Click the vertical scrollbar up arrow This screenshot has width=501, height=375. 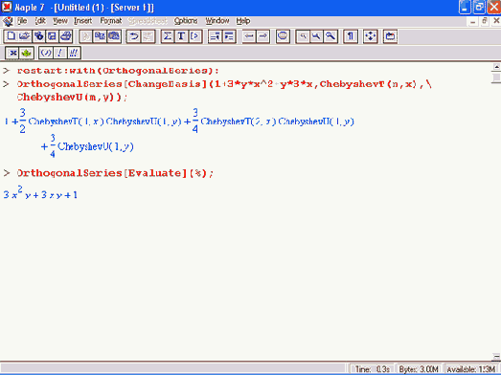pyautogui.click(x=496, y=67)
